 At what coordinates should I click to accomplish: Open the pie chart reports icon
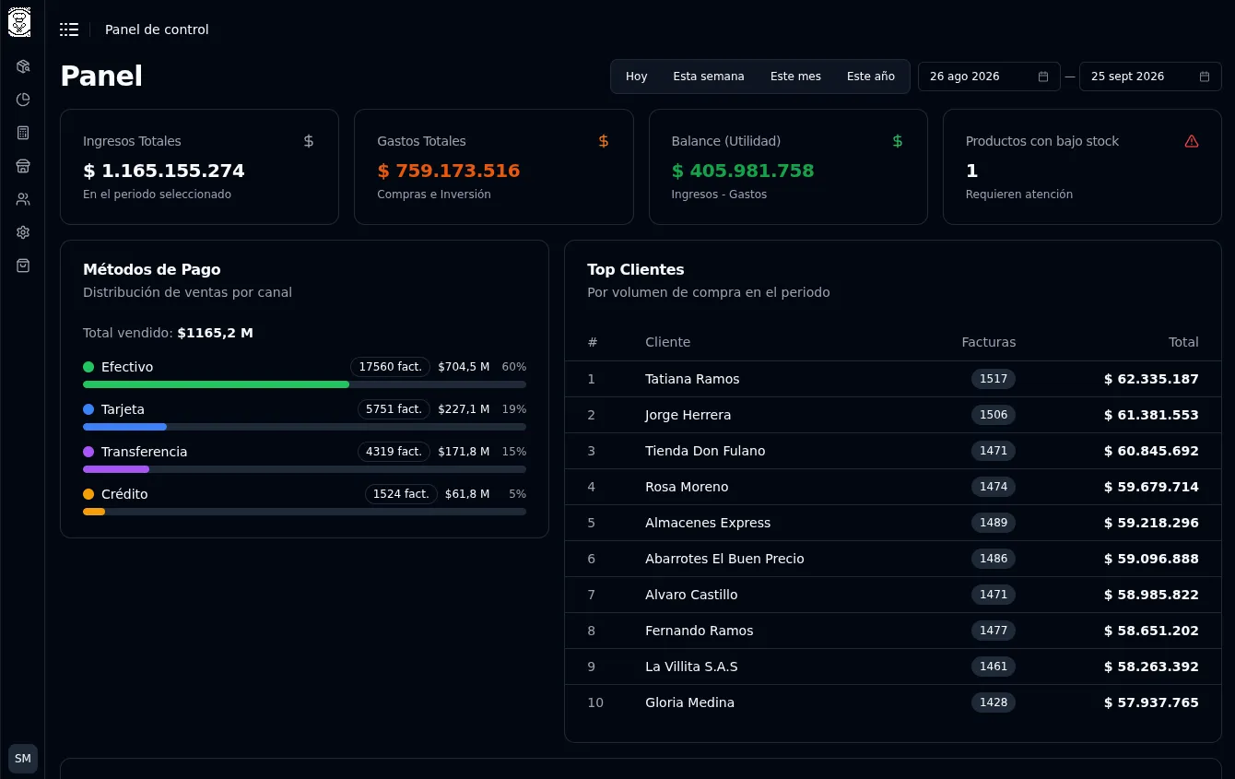coord(23,100)
